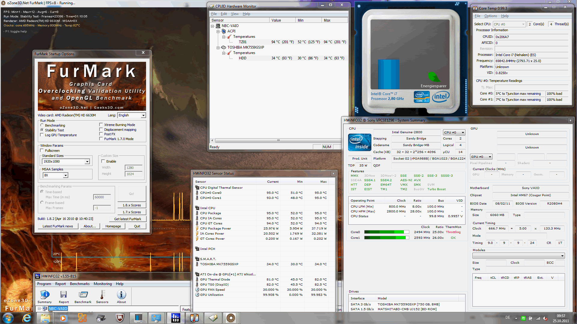The width and height of the screenshot is (577, 324).
Task: Open Internet Explorer from the taskbar
Action: pos(27,318)
